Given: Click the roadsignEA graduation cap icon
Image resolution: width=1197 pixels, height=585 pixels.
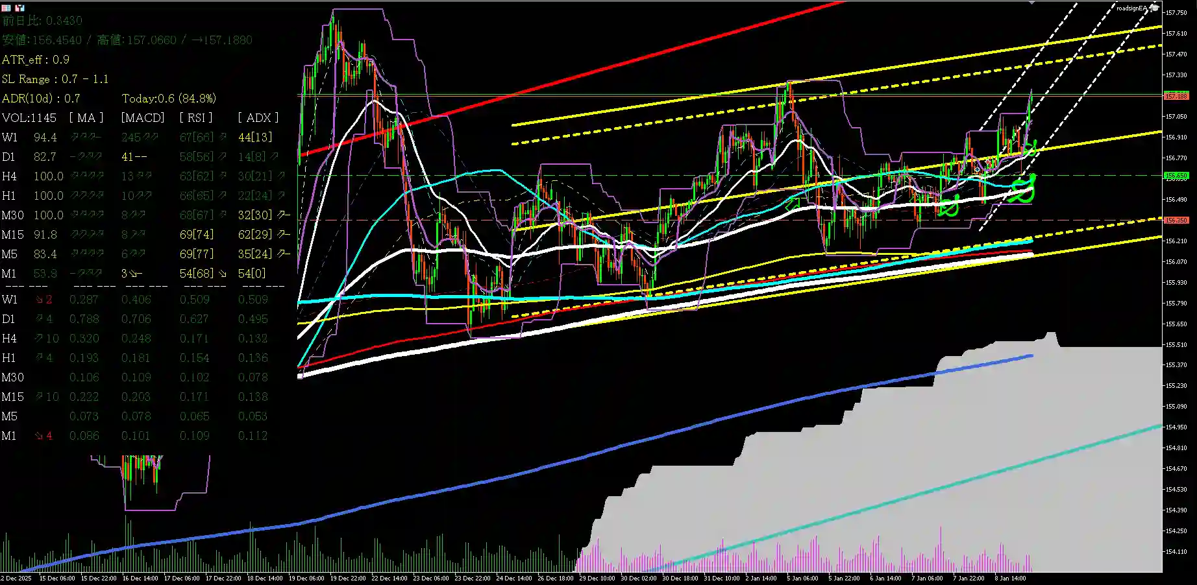Looking at the screenshot, I should click(x=1154, y=8).
